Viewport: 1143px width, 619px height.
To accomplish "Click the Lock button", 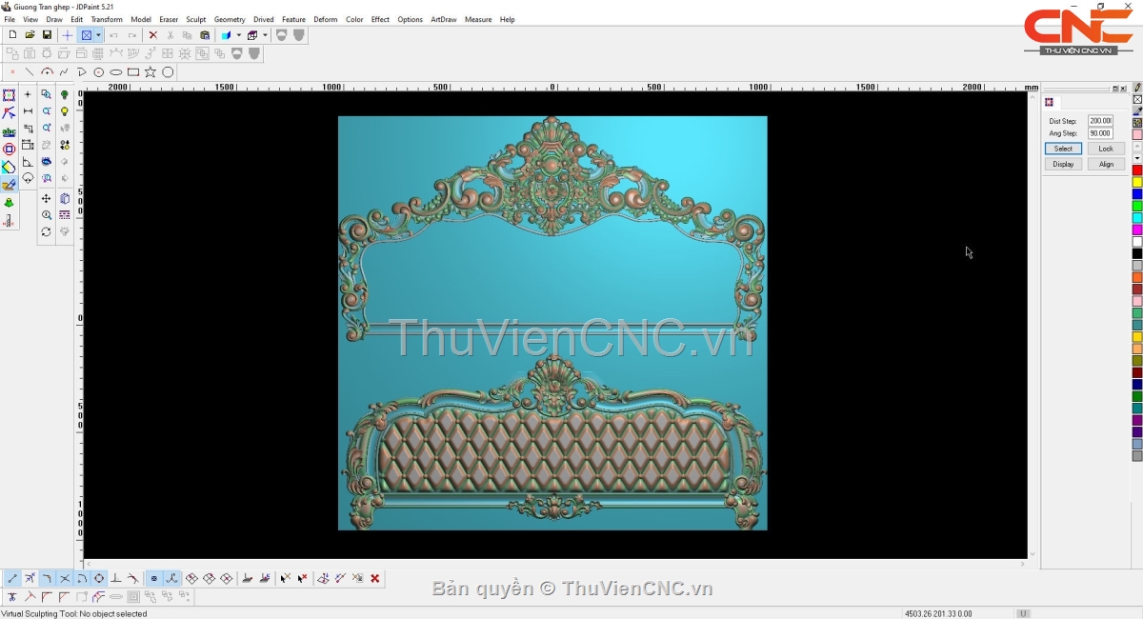I will 1105,149.
